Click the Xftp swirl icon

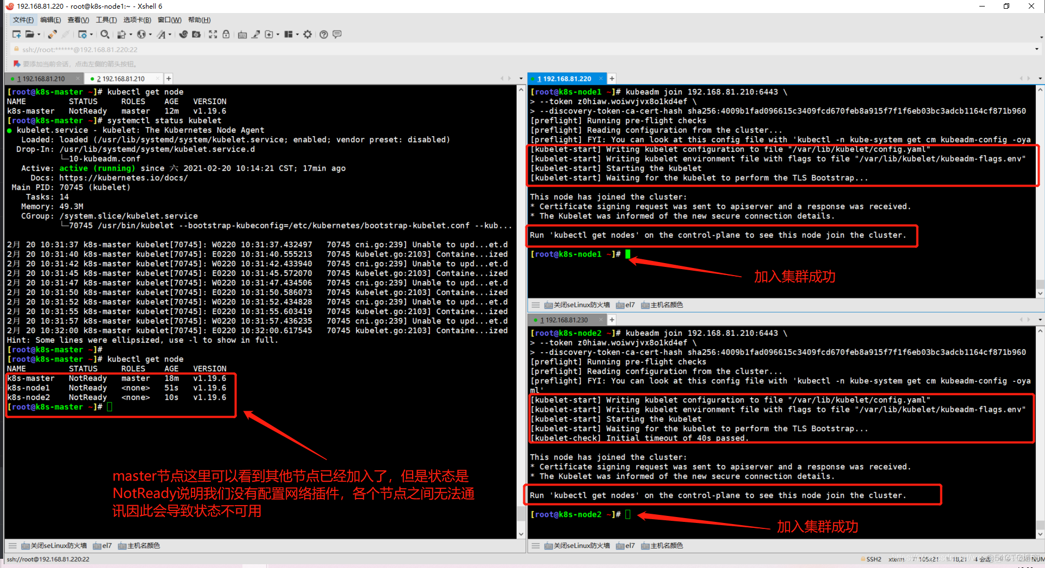183,34
